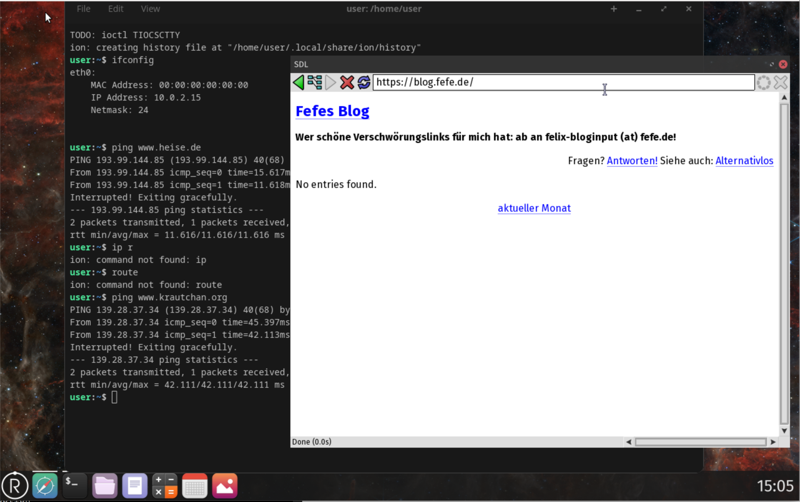The height and width of the screenshot is (502, 800).
Task: Minimize the terminal window
Action: tap(639, 10)
